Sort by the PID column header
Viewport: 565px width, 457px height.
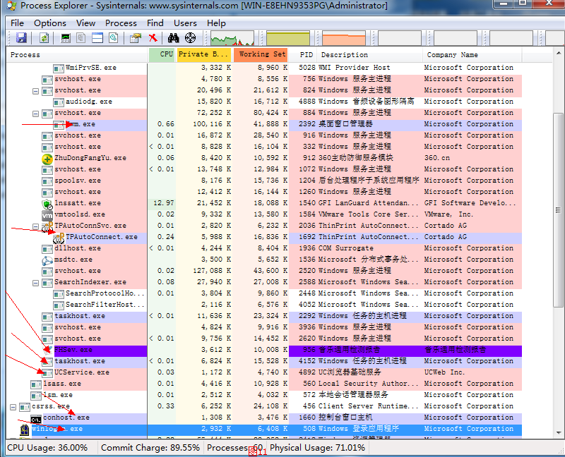click(303, 55)
